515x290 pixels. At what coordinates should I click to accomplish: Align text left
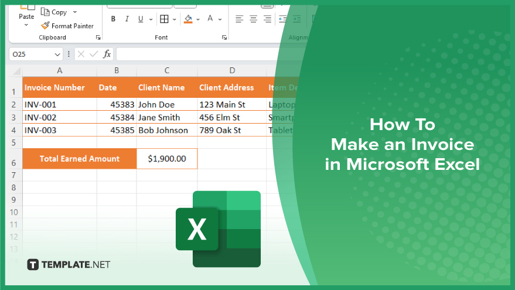click(x=240, y=19)
